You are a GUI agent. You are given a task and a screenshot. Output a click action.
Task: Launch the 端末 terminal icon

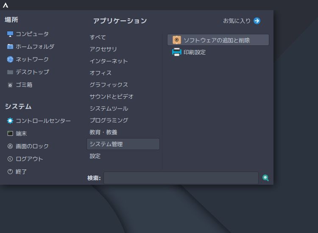tap(10, 133)
